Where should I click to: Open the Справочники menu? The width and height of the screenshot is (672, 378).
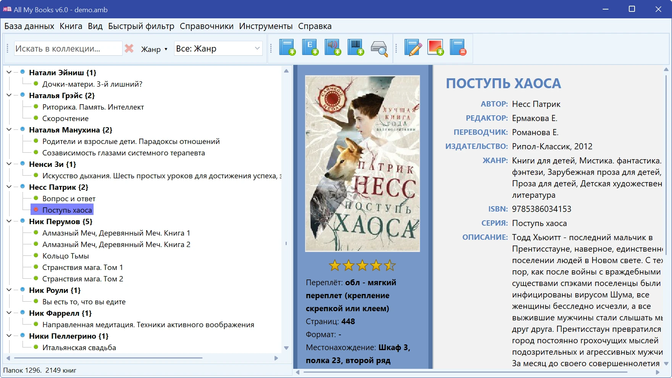pyautogui.click(x=207, y=26)
